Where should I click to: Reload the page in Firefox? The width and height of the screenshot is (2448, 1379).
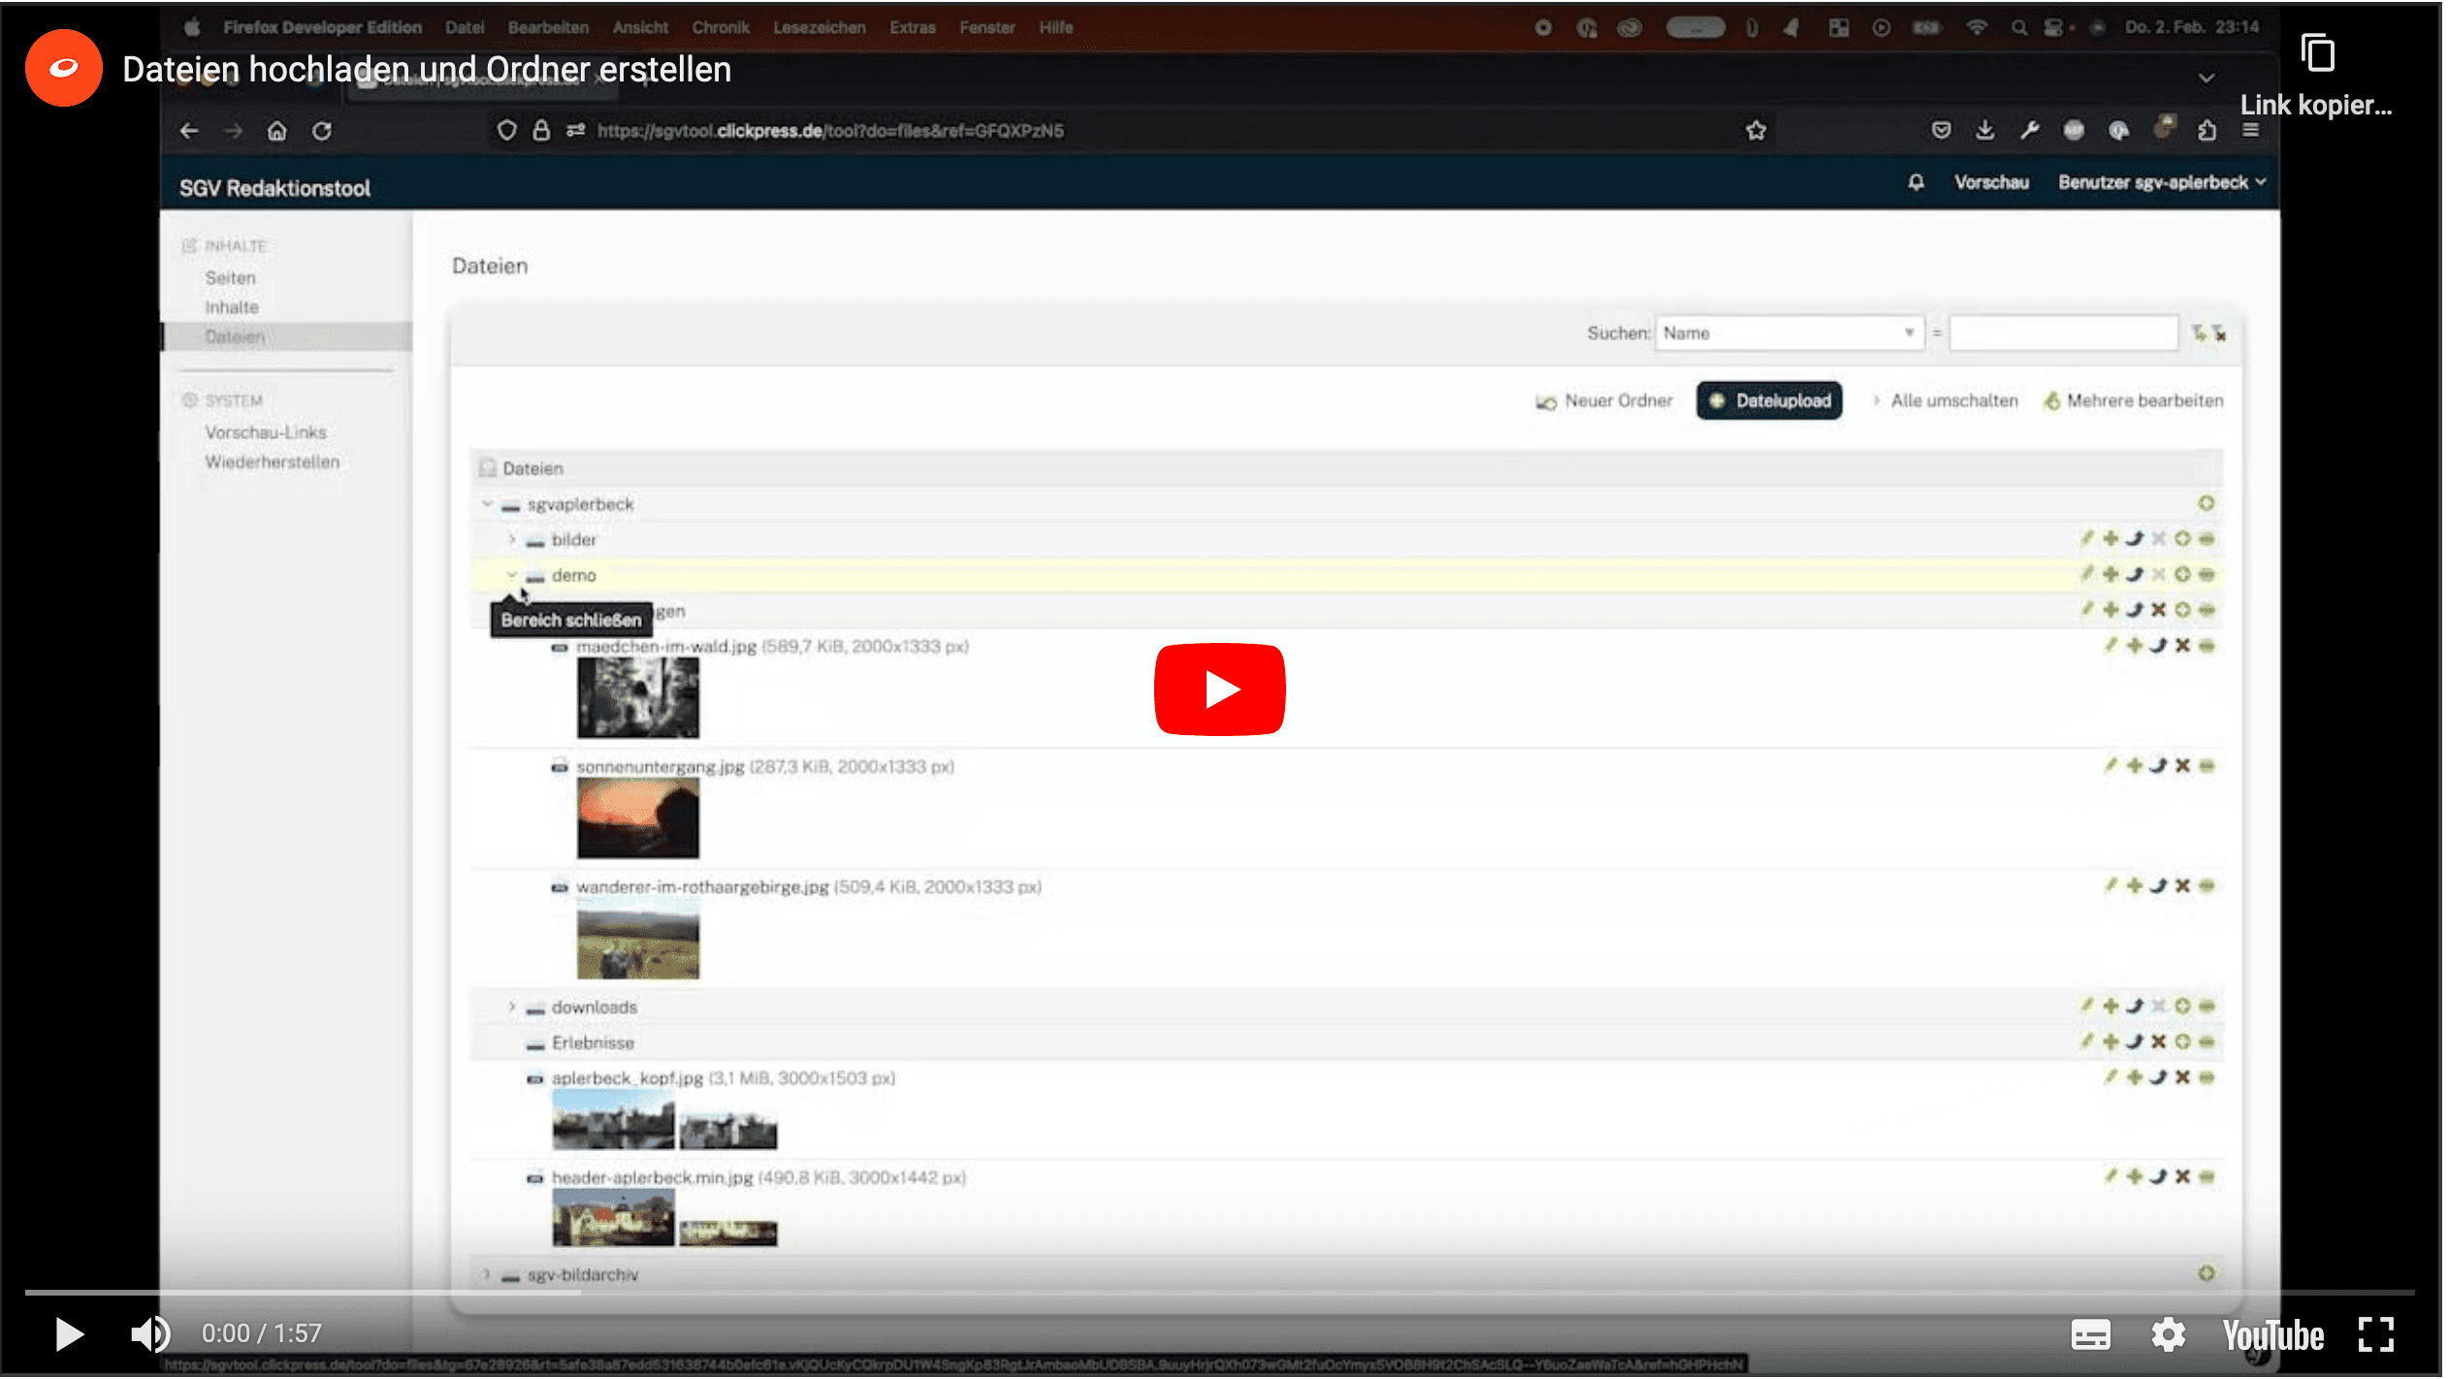pos(322,131)
